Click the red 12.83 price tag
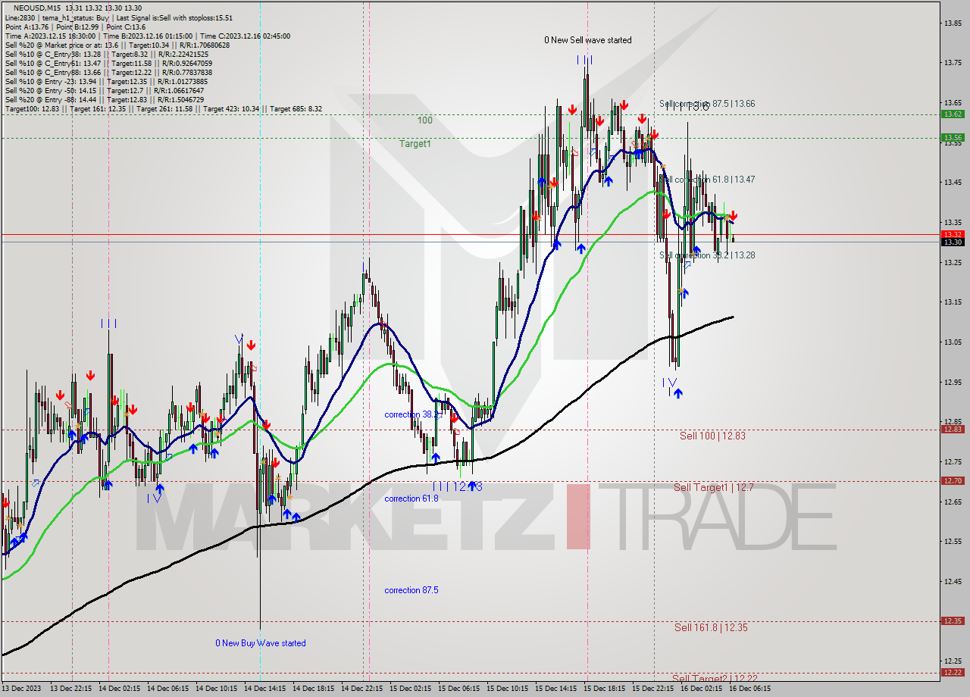Screen dimensions: 970x697 [x=953, y=429]
